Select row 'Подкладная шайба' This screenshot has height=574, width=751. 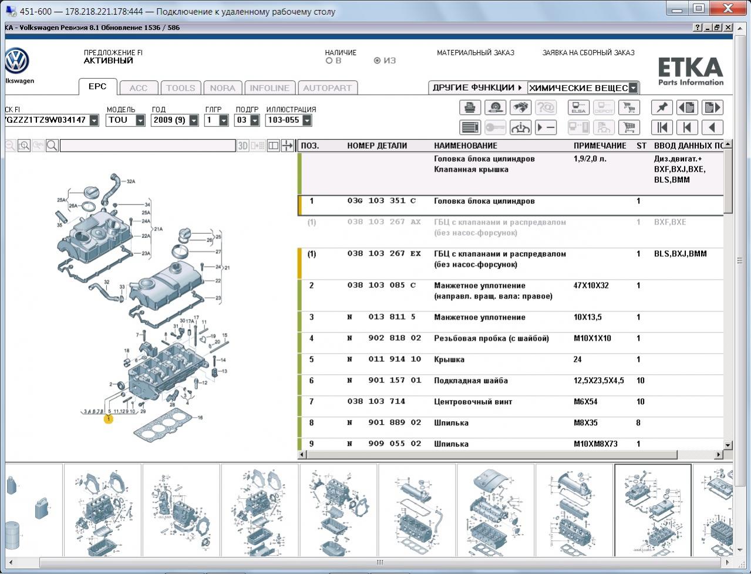(x=511, y=385)
